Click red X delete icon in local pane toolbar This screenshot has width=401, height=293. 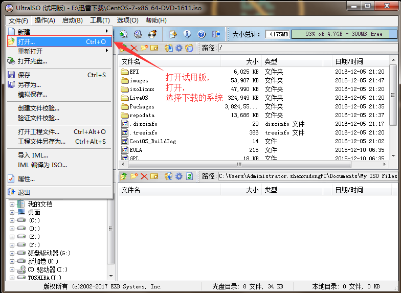click(144, 176)
